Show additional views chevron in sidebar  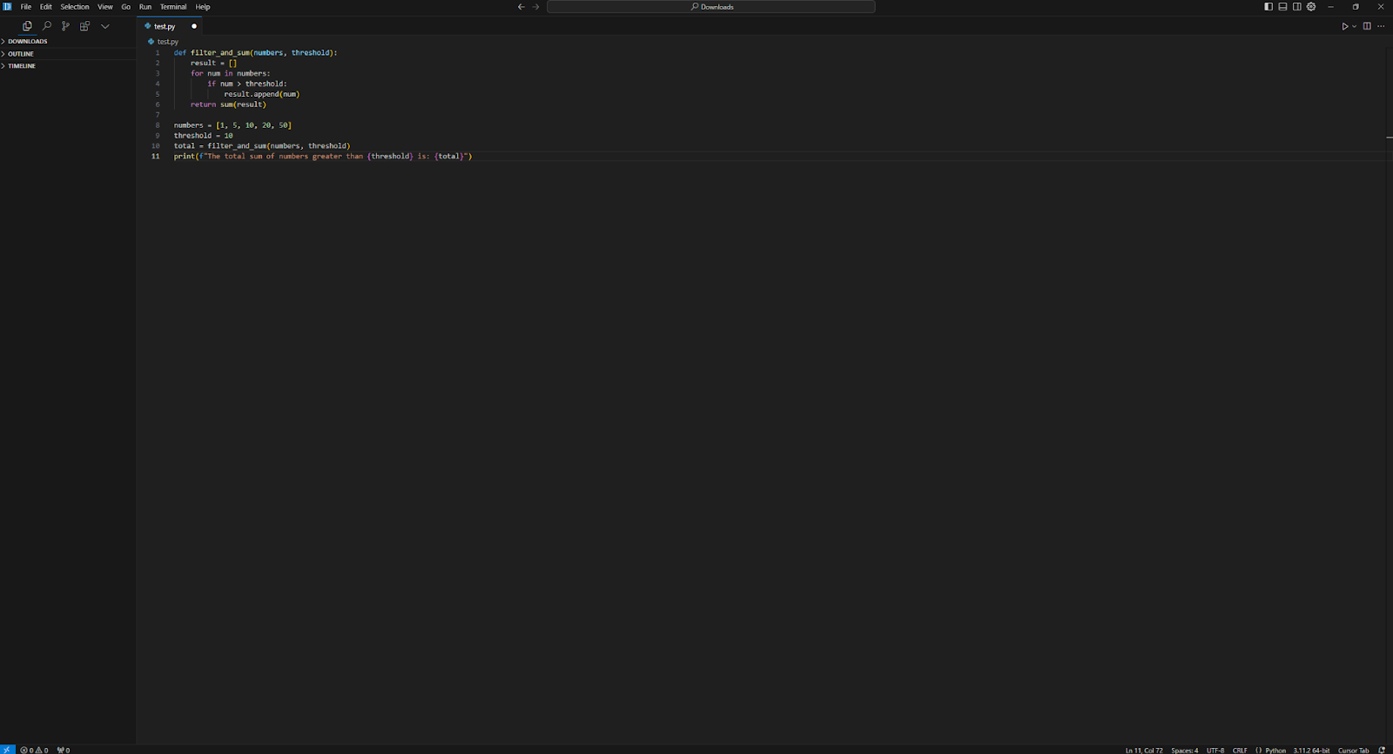[105, 26]
